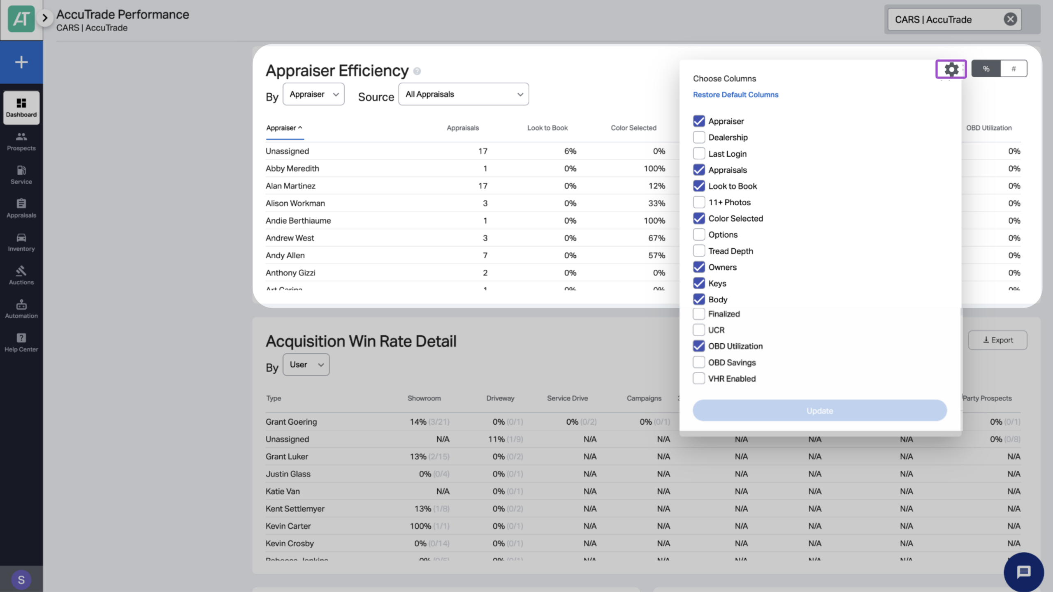Check the Tread Depth checkbox

click(x=699, y=251)
